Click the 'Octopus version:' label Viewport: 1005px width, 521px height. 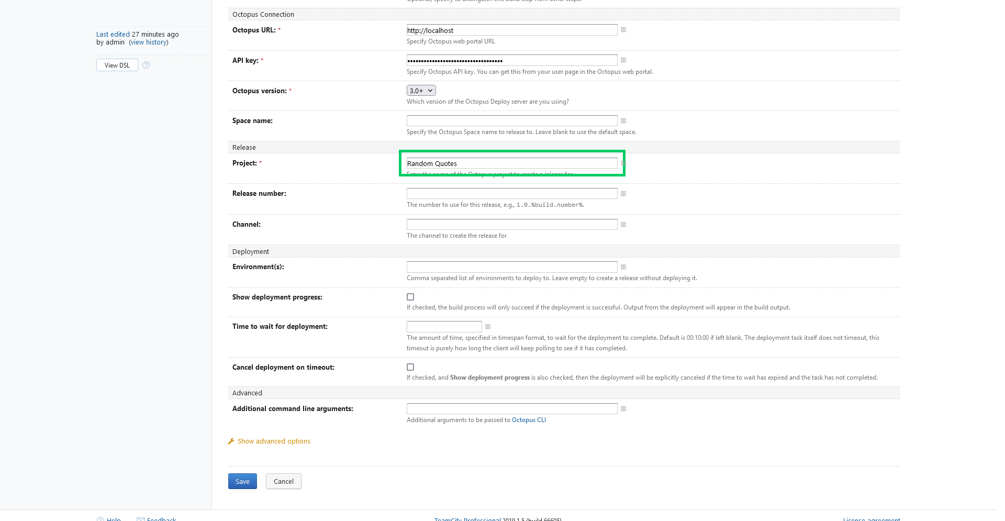click(260, 91)
